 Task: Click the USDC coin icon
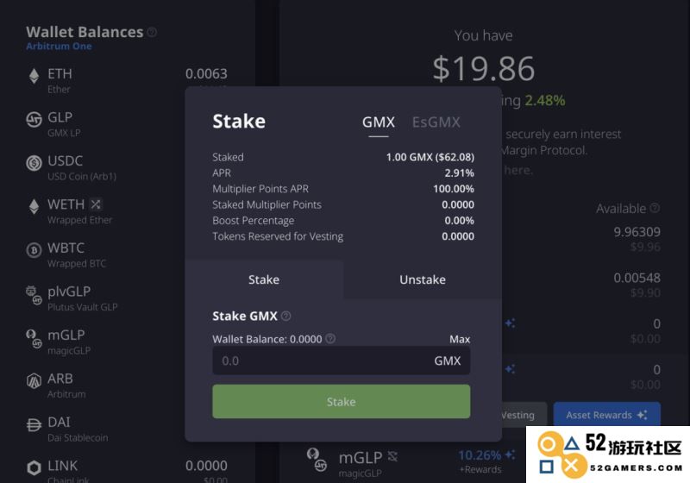click(x=34, y=163)
